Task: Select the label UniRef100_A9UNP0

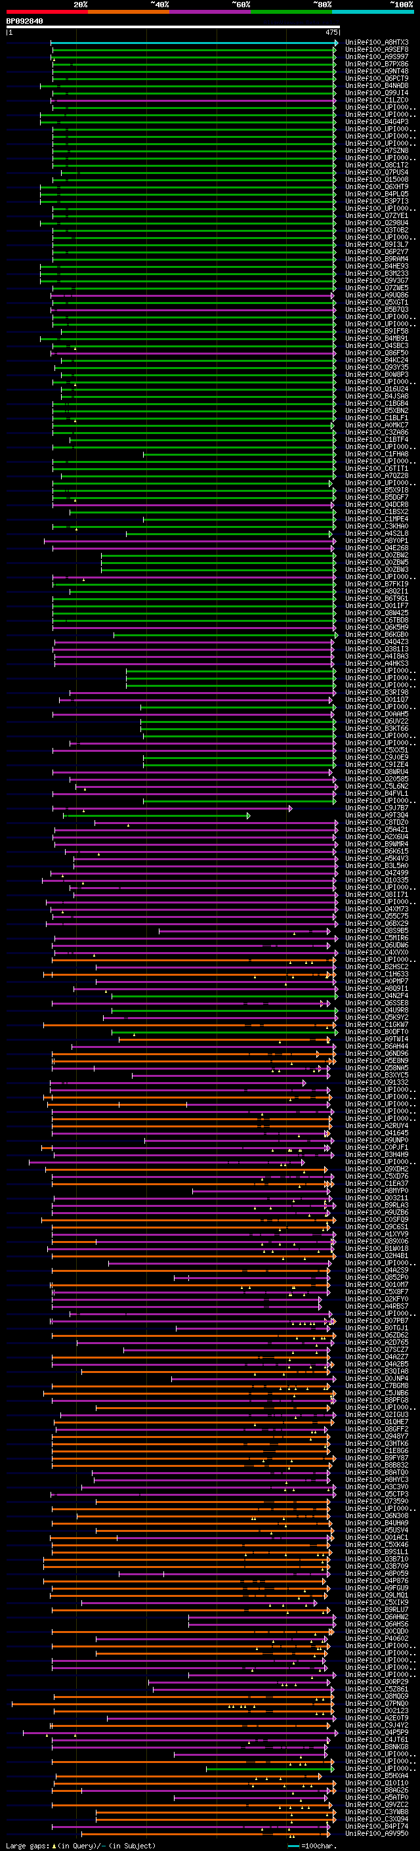Action: tap(377, 1141)
